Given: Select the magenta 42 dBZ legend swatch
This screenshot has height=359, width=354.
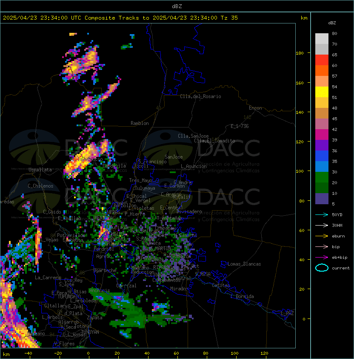Looking at the screenshot, I should click(x=322, y=134).
